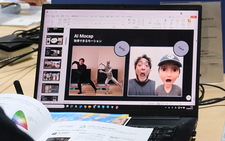The height and width of the screenshot is (141, 225).
Task: Switch to the Record ribbon tab
Action: tap(102, 16)
